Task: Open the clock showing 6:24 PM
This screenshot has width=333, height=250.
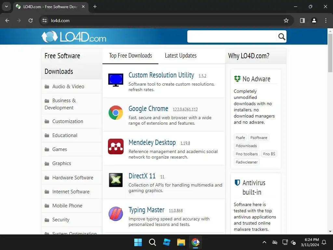Action: (310, 242)
